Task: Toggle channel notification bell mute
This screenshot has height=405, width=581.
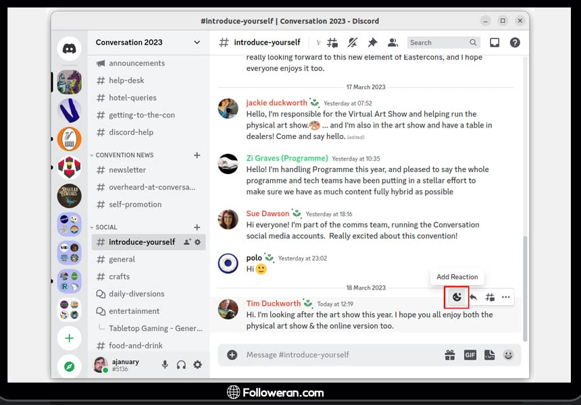Action: tap(352, 43)
